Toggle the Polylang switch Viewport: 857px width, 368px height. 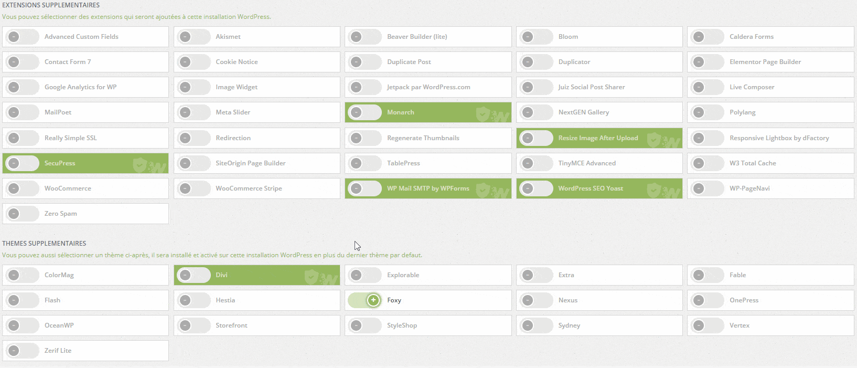point(707,112)
